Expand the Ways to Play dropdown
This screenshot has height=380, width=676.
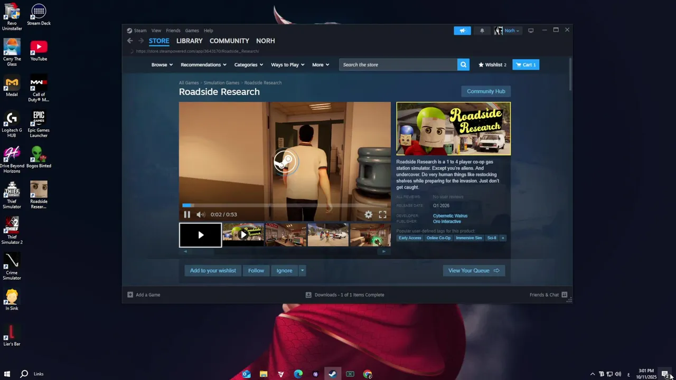(287, 64)
